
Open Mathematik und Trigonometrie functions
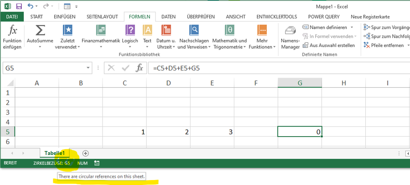tap(229, 37)
